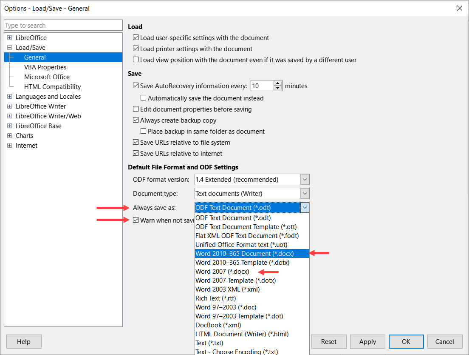Expand the LibreOffice Writer/Web node
This screenshot has height=355, width=469.
(x=10, y=116)
